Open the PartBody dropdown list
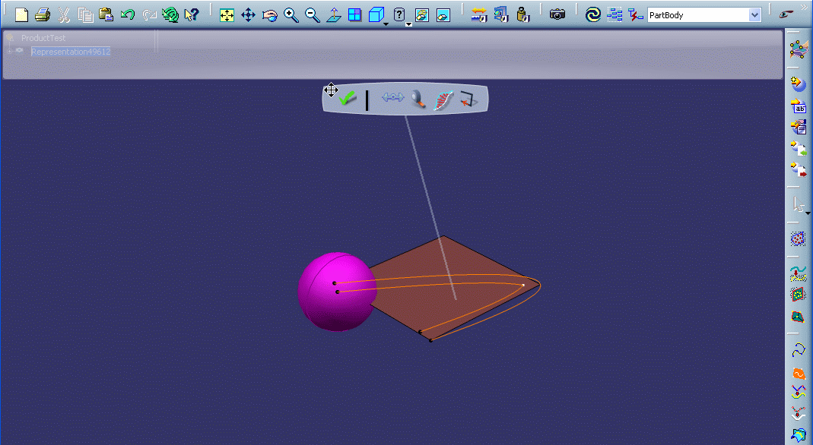813x445 pixels. (754, 15)
